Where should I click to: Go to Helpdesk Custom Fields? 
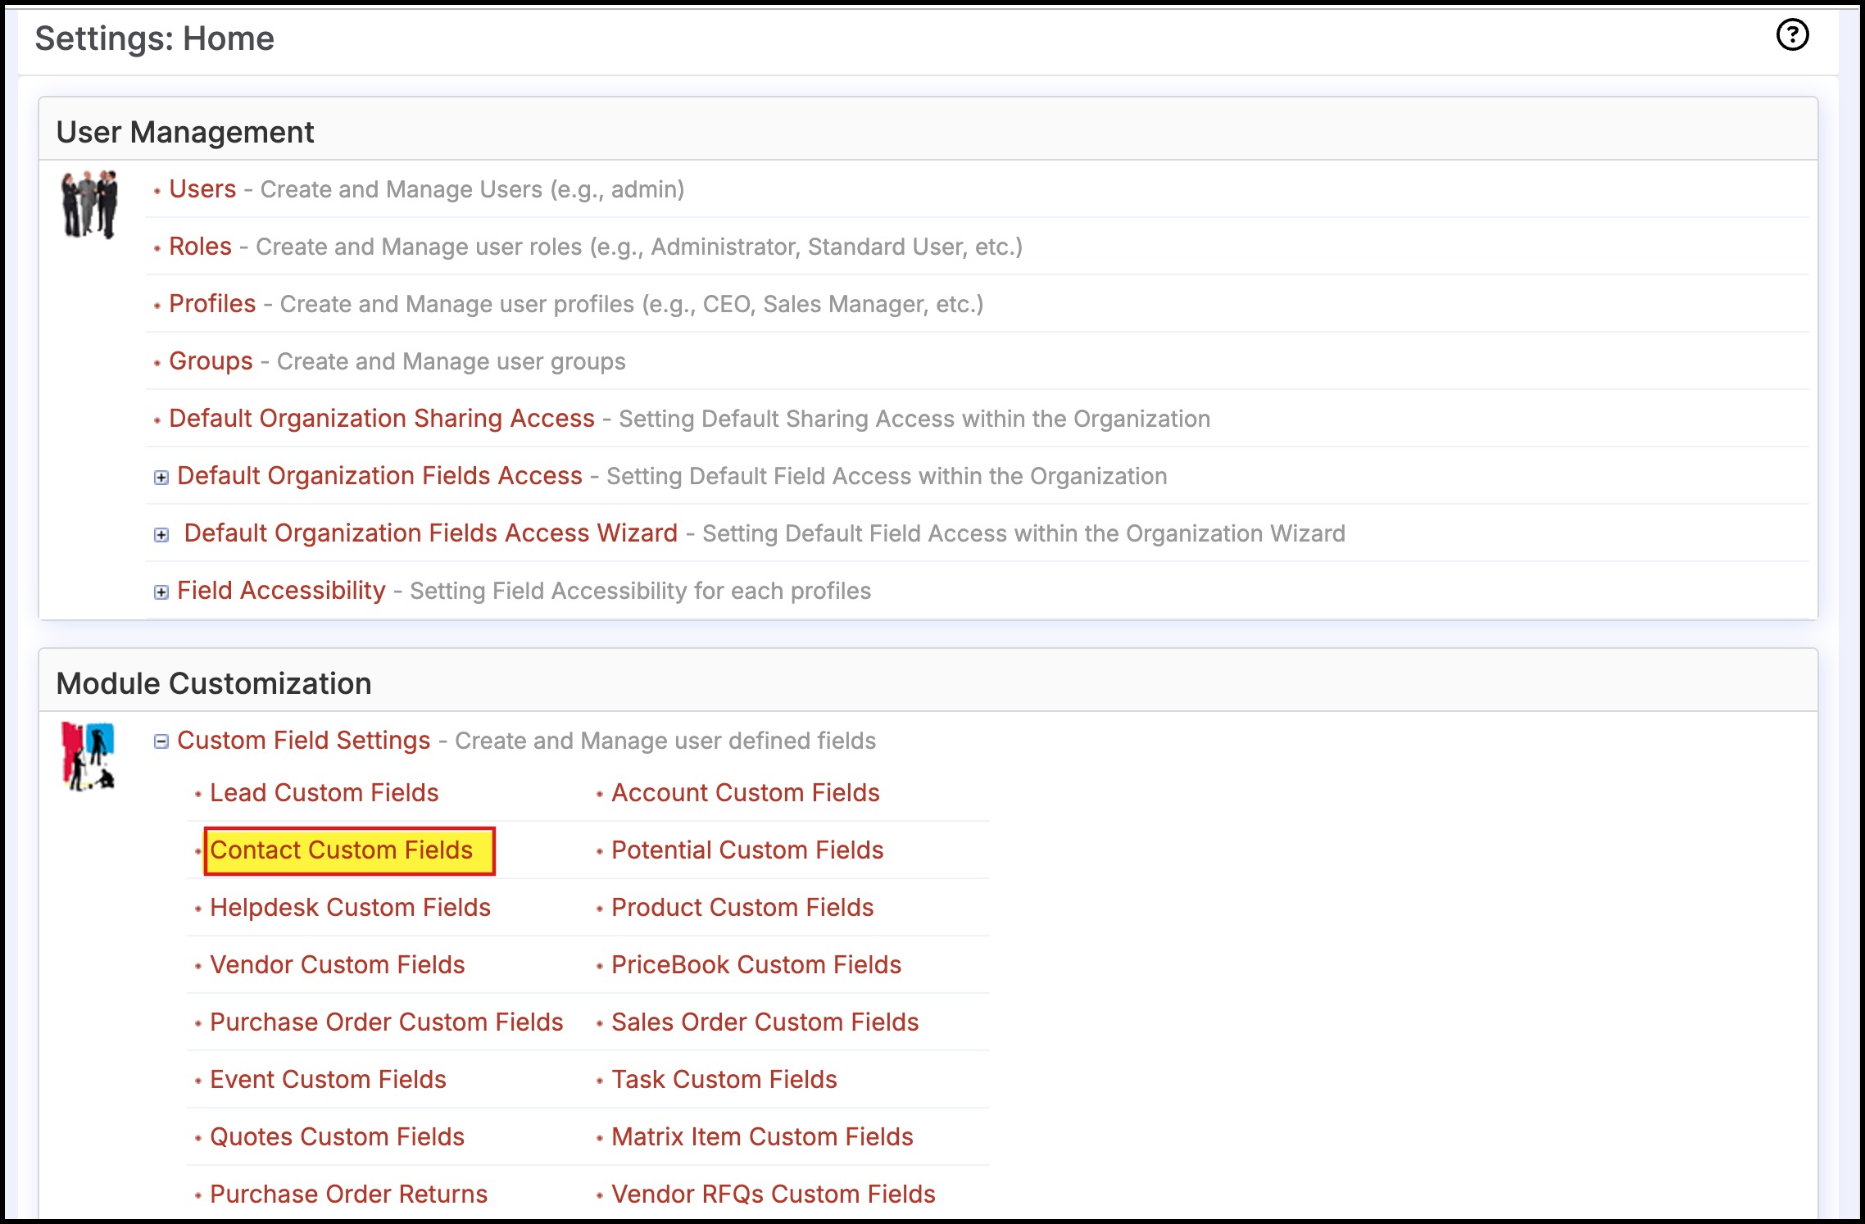coord(350,908)
